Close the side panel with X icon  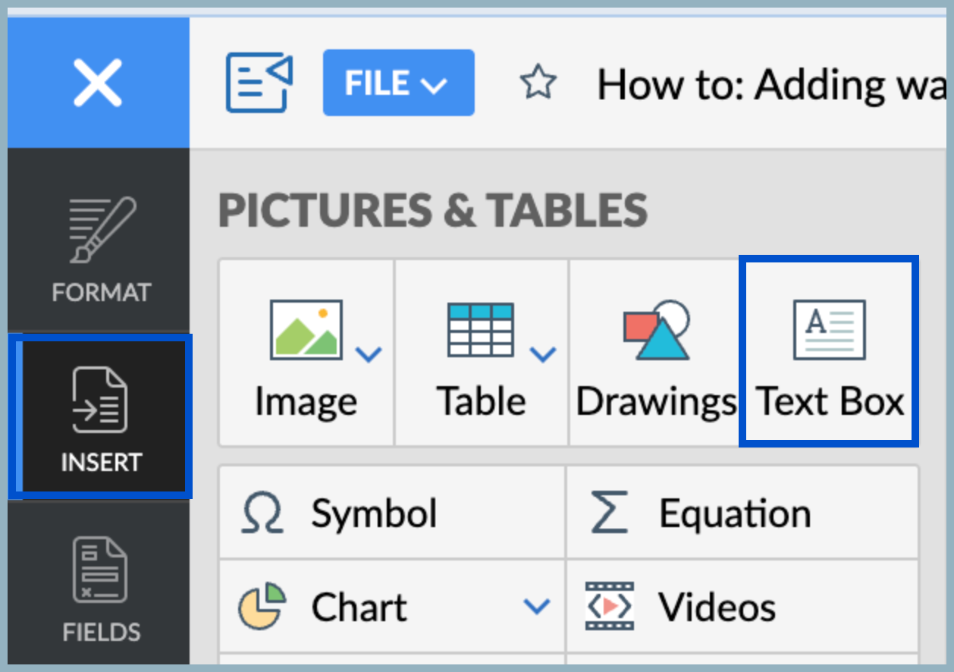point(98,83)
